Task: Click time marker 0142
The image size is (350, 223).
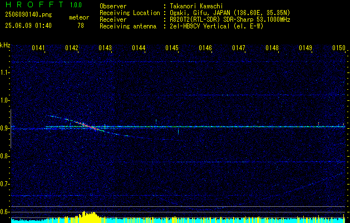Action: [x=72, y=48]
